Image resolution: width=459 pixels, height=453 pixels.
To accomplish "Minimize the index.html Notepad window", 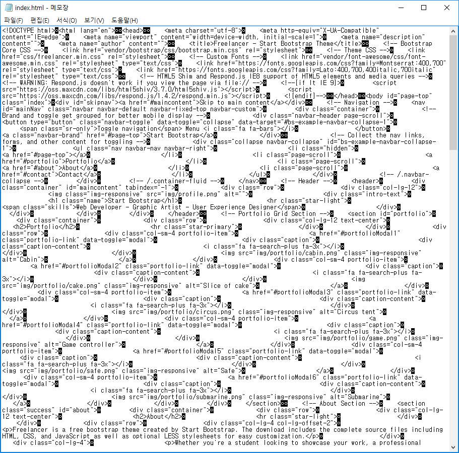I will tap(401, 8).
